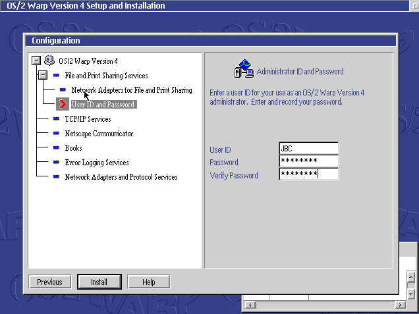Screen dimensions: 419x314
Task: Collapse the OS/2 Warp Version 4 root node
Action: coord(36,61)
